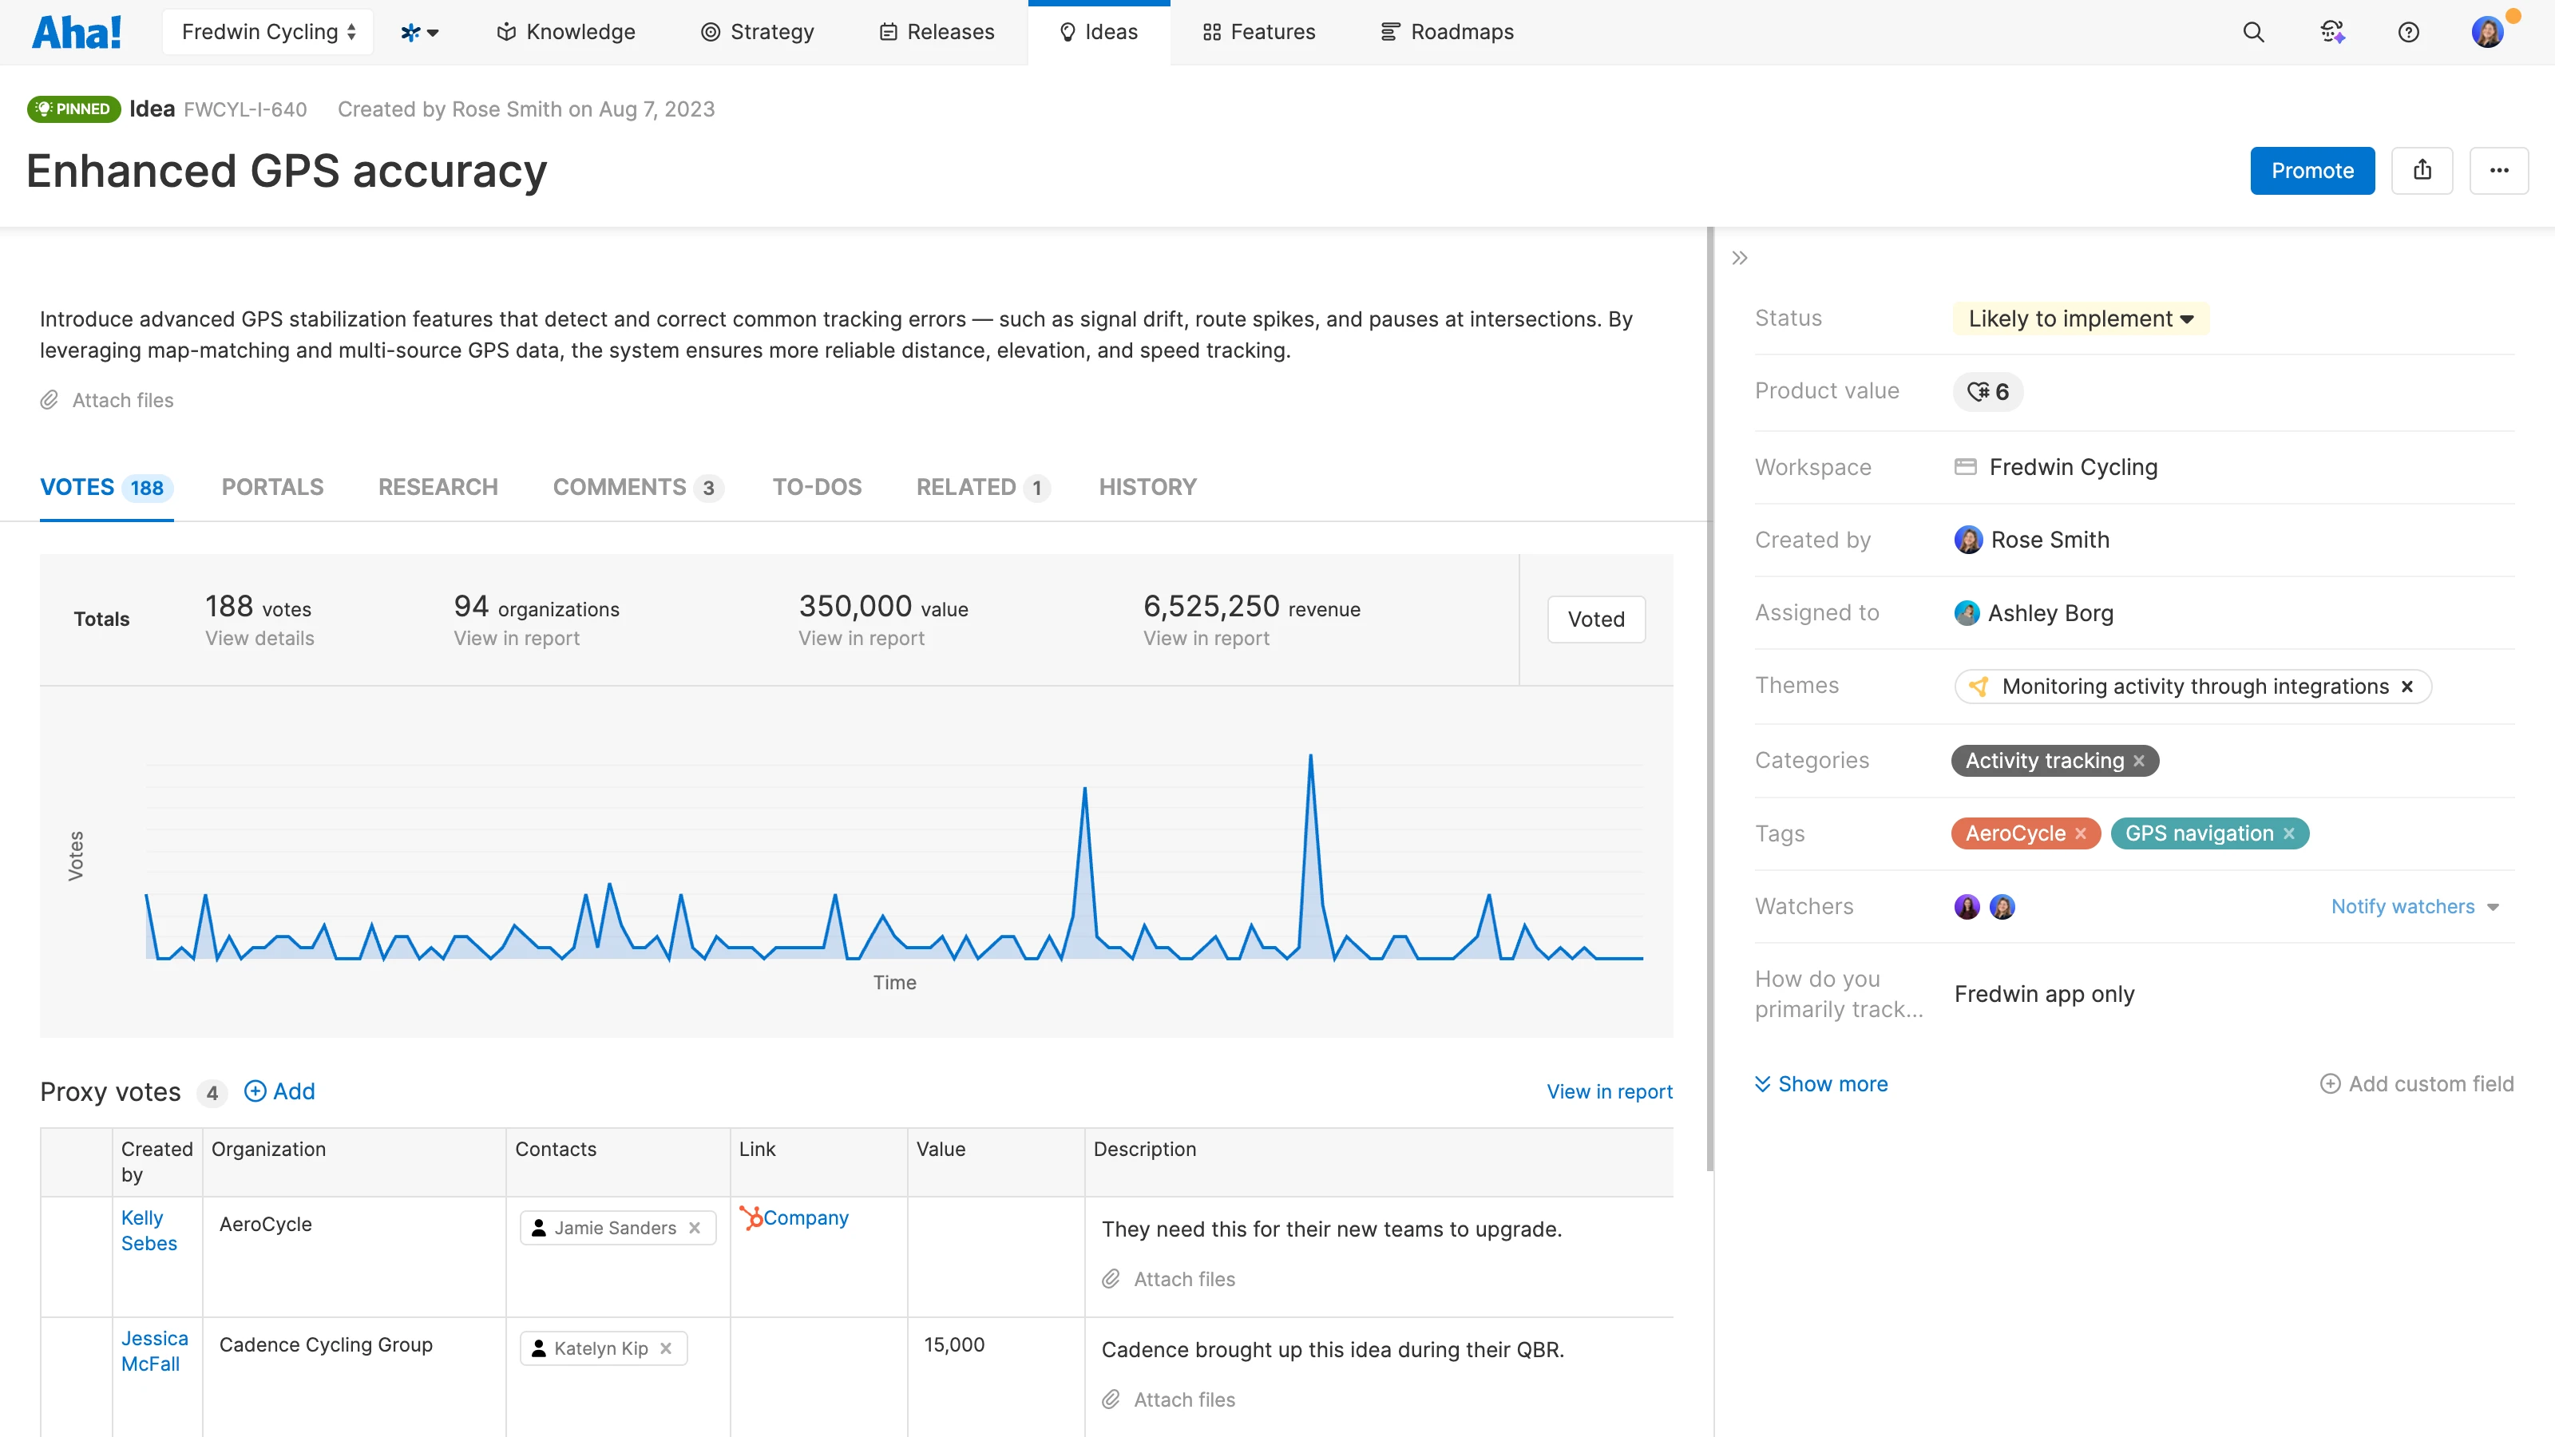2555x1437 pixels.
Task: Open Jessica McFall creator link
Action: tap(154, 1351)
